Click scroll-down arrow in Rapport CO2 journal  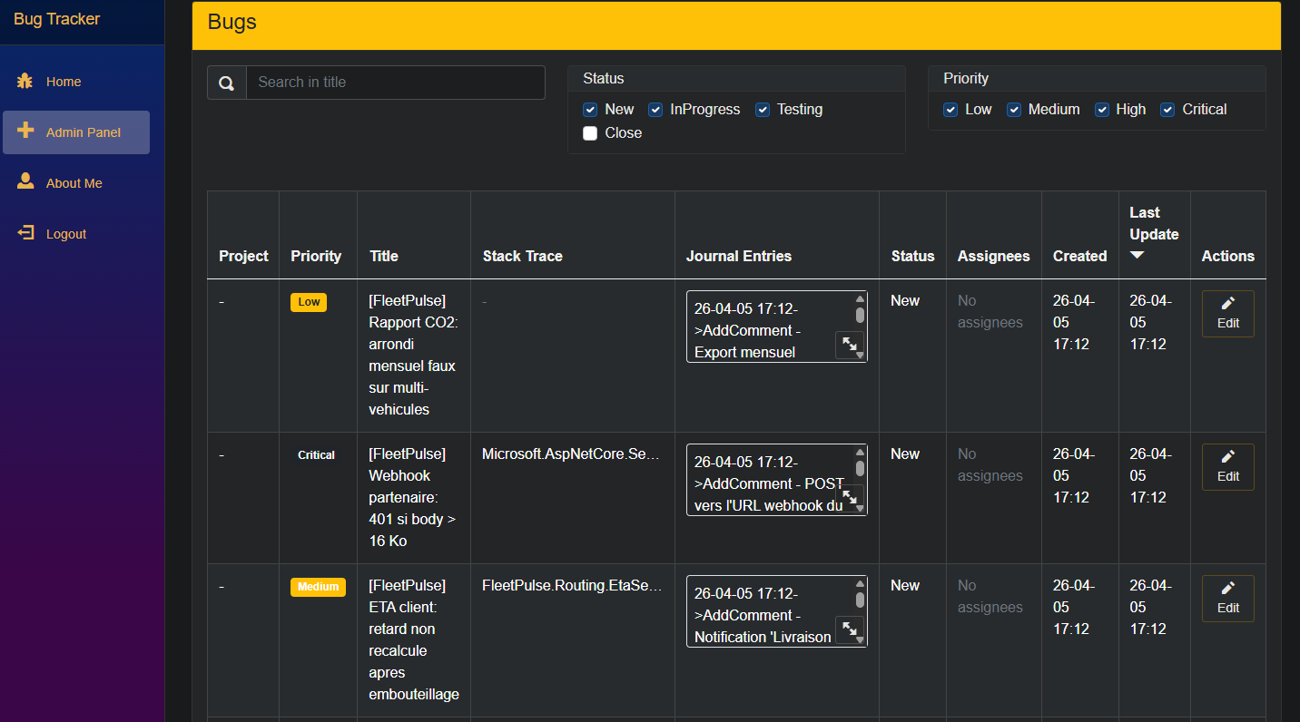click(x=860, y=356)
